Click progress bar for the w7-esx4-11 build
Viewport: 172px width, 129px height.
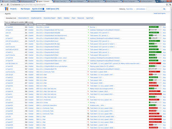tap(155, 52)
